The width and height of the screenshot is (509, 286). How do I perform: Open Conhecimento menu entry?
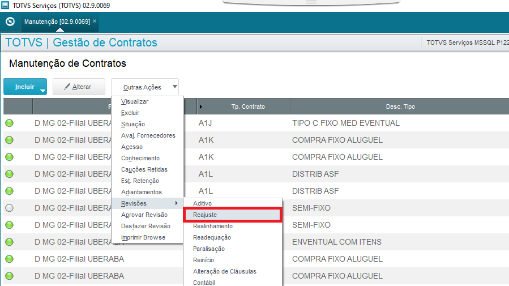147,158
